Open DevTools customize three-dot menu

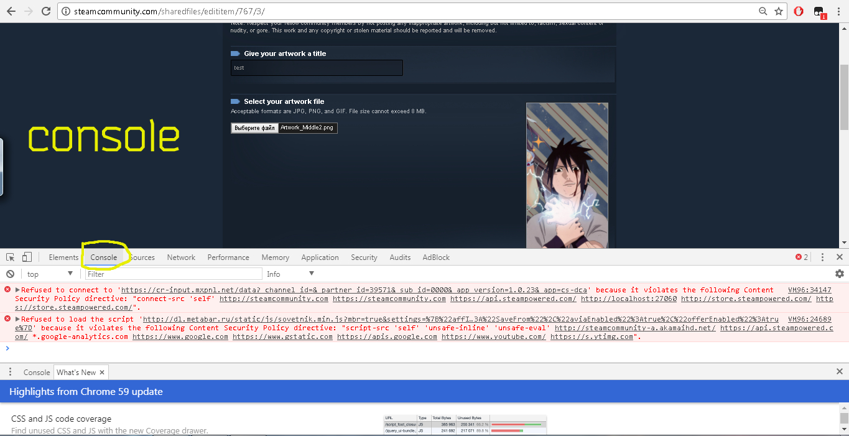[822, 257]
